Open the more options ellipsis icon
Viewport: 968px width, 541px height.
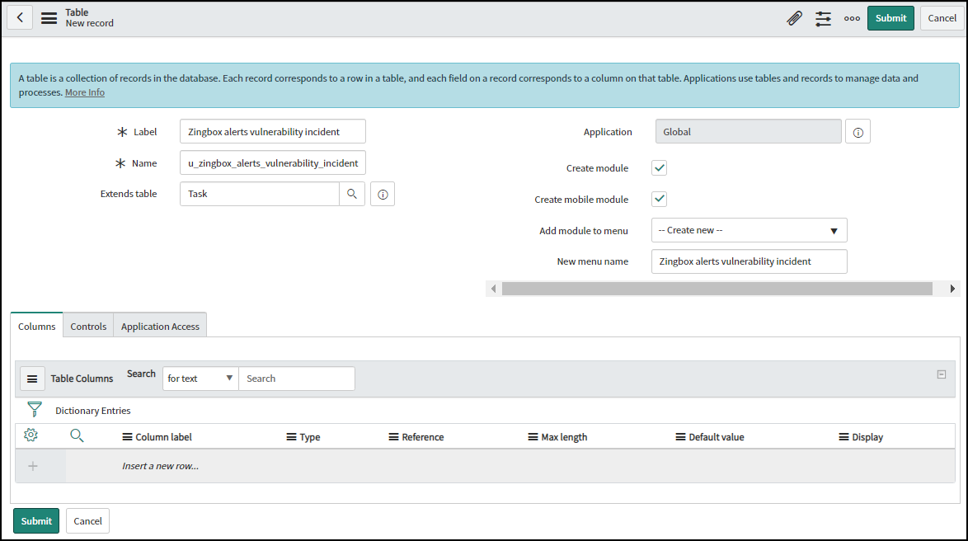click(852, 18)
